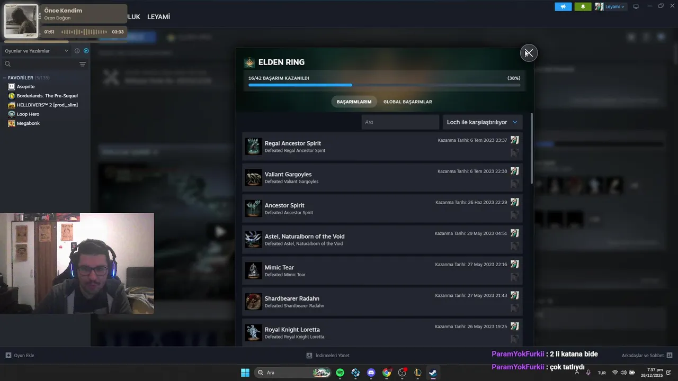This screenshot has height=381, width=678.
Task: Click the player avatar on Mimic Tear row
Action: click(514, 265)
